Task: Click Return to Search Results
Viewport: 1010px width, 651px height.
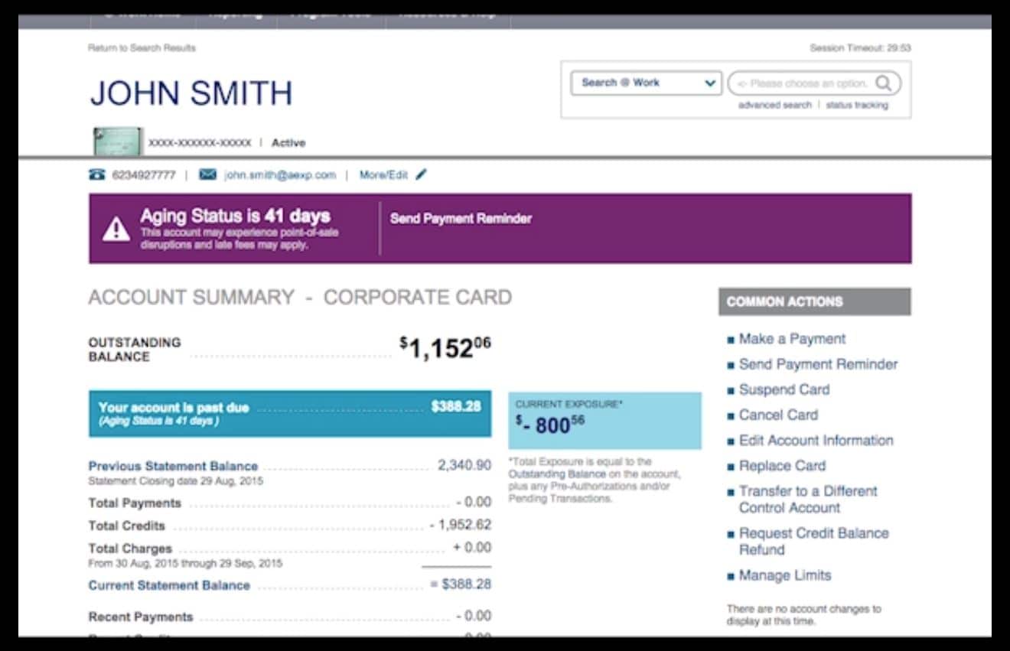Action: [x=141, y=47]
